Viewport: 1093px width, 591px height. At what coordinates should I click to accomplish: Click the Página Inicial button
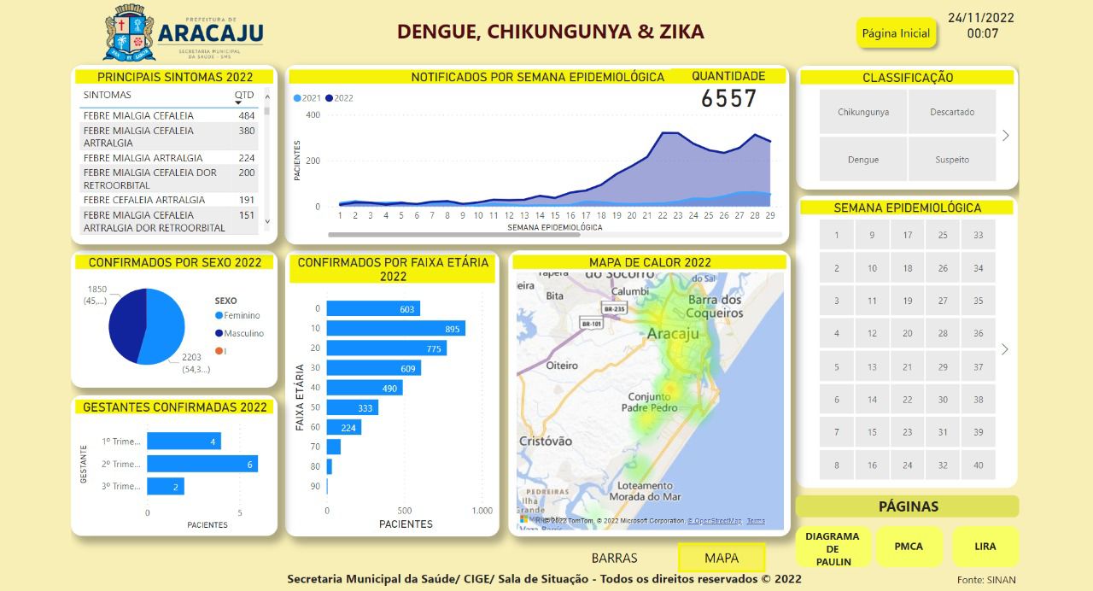tap(896, 33)
